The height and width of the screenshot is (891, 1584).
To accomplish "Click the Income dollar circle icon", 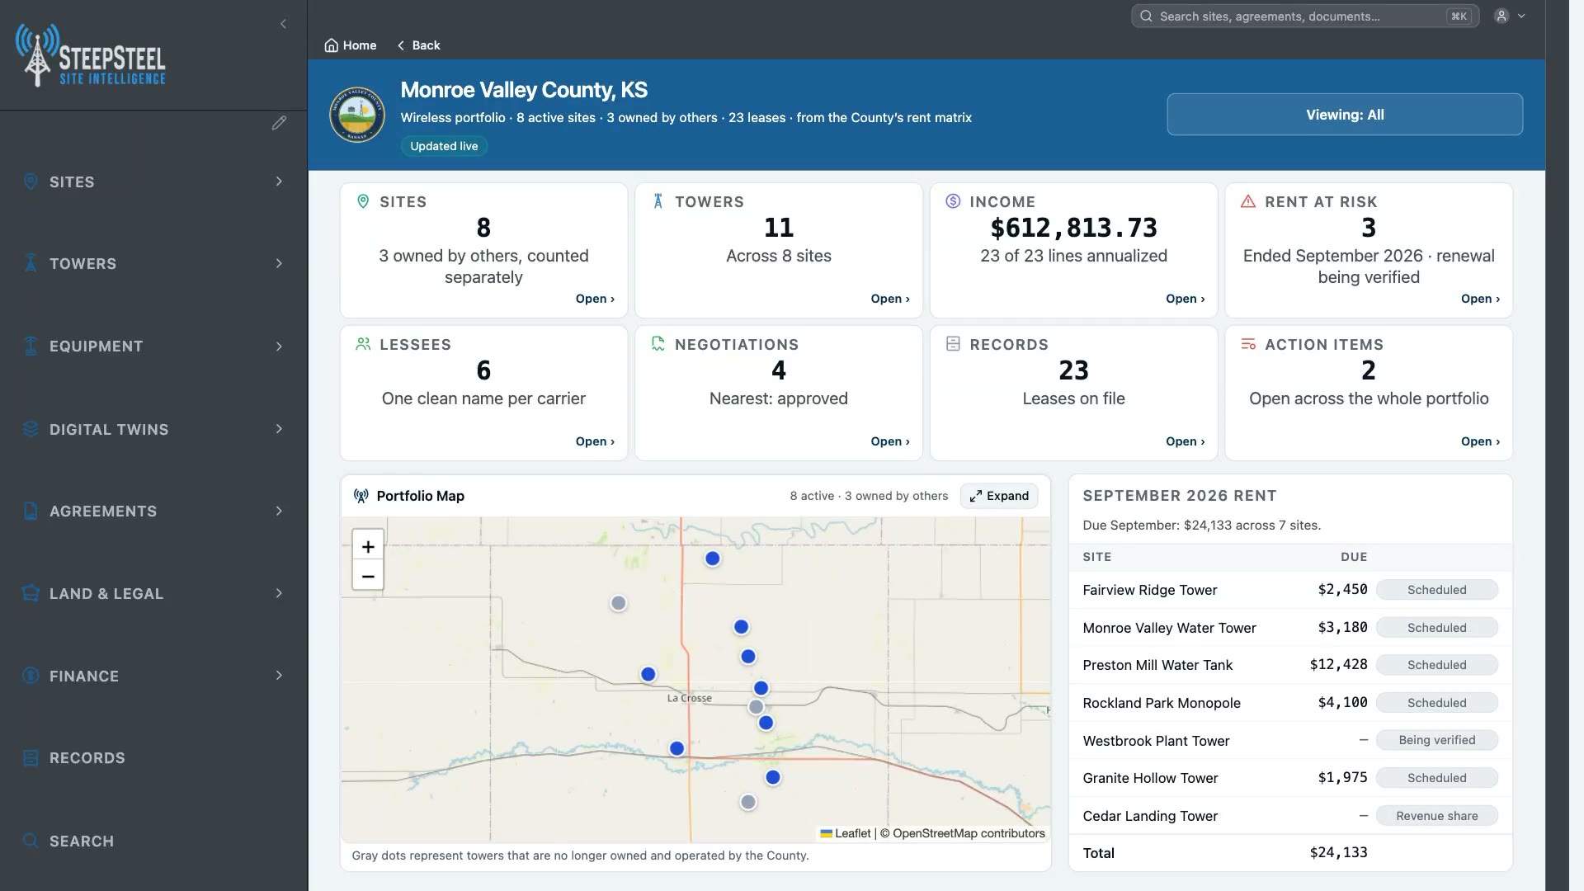I will point(953,201).
